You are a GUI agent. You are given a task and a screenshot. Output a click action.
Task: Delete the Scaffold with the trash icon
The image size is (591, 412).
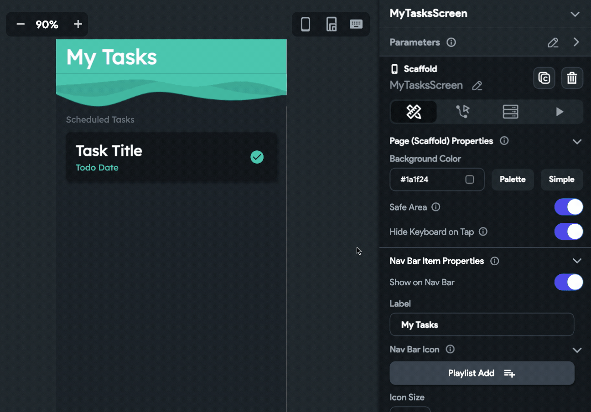coord(572,78)
